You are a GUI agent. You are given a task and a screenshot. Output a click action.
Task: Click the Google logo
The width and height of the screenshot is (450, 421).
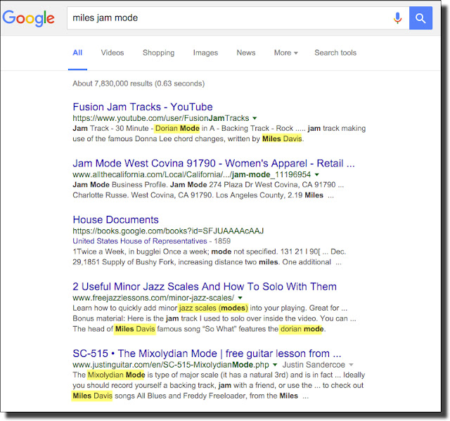[x=28, y=18]
